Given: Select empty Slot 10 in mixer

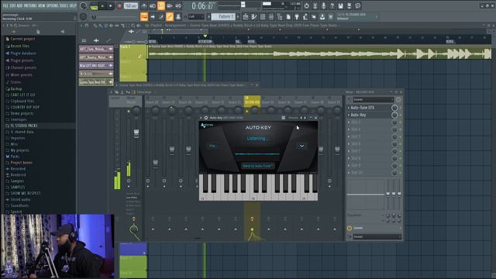Looking at the screenshot, I should 369,173.
